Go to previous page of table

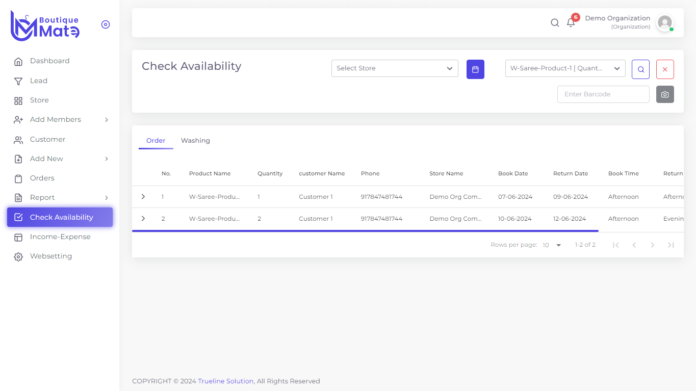634,245
